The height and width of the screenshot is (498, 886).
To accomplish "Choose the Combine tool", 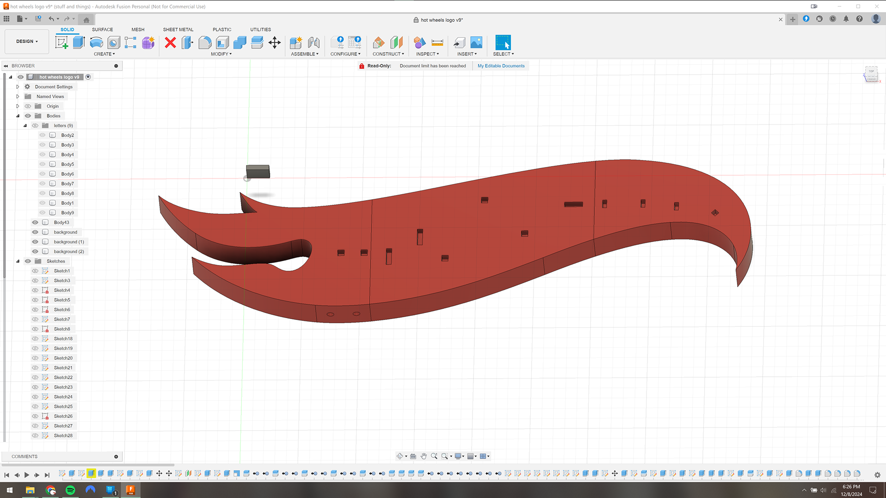I will pos(239,42).
